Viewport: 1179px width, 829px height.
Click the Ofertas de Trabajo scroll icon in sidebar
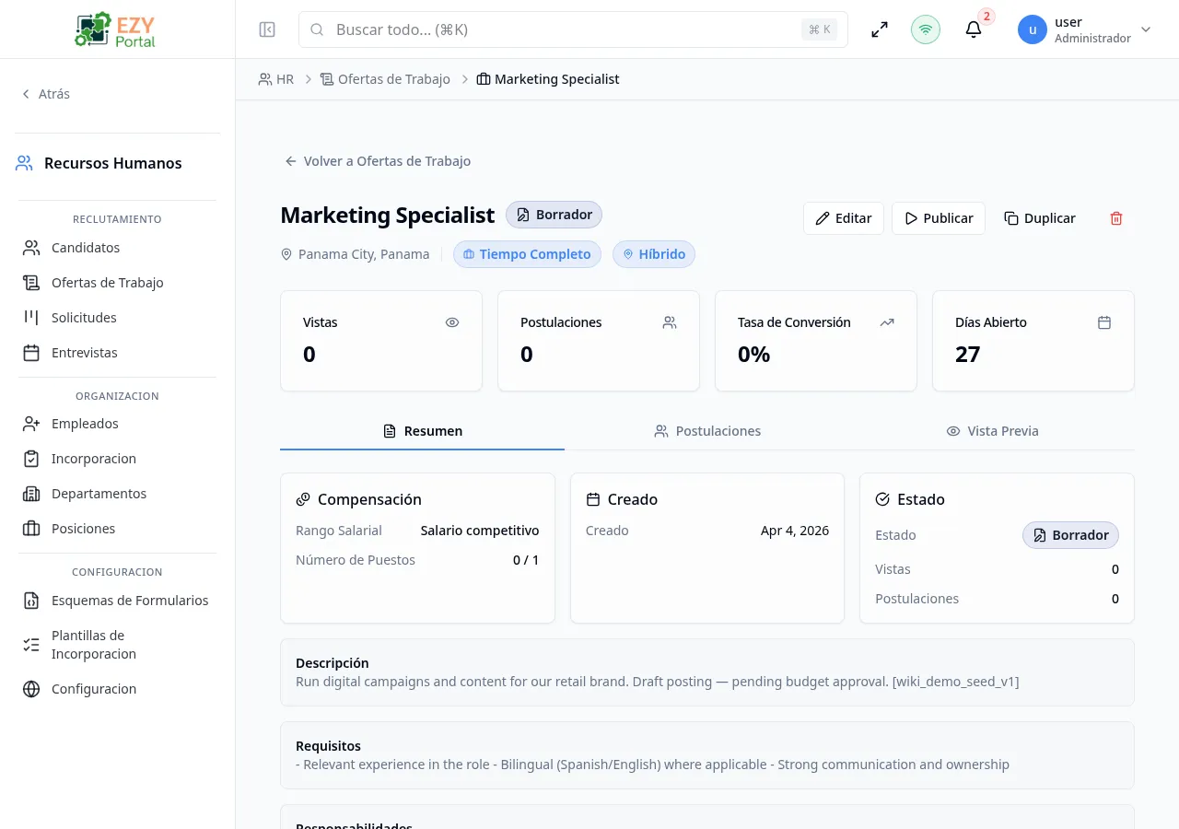[31, 283]
